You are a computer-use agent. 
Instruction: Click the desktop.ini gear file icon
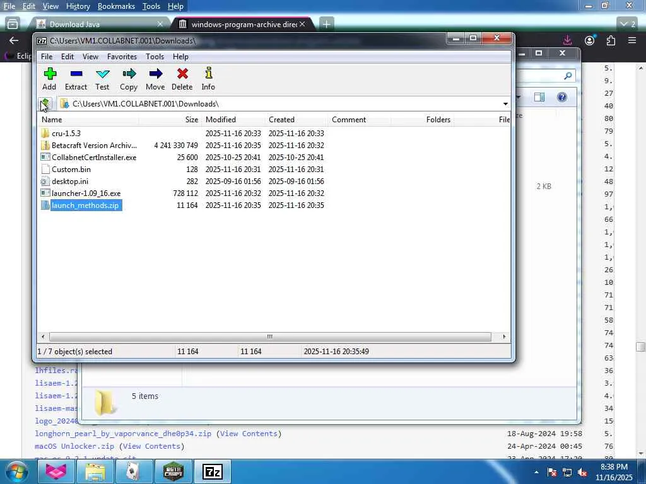(45, 181)
